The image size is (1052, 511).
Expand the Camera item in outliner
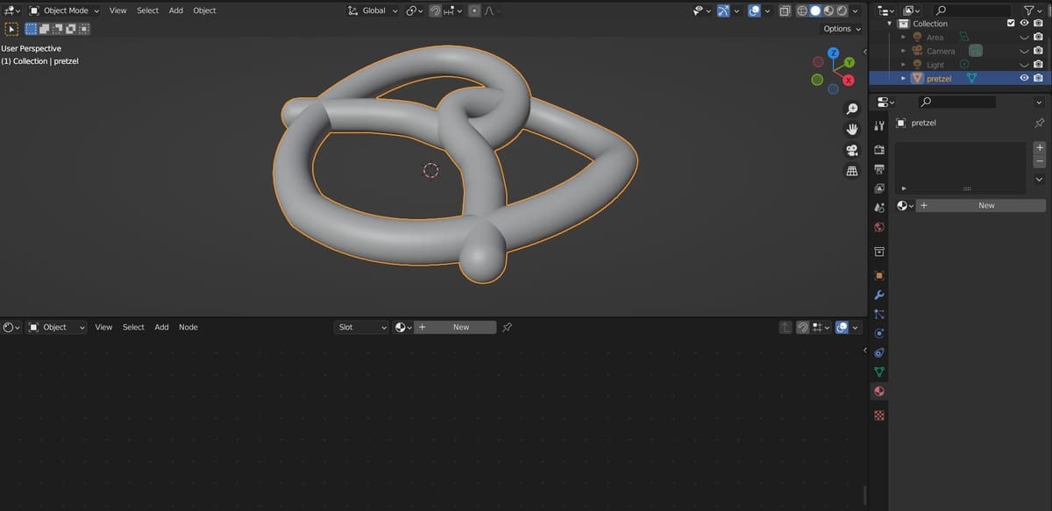904,51
